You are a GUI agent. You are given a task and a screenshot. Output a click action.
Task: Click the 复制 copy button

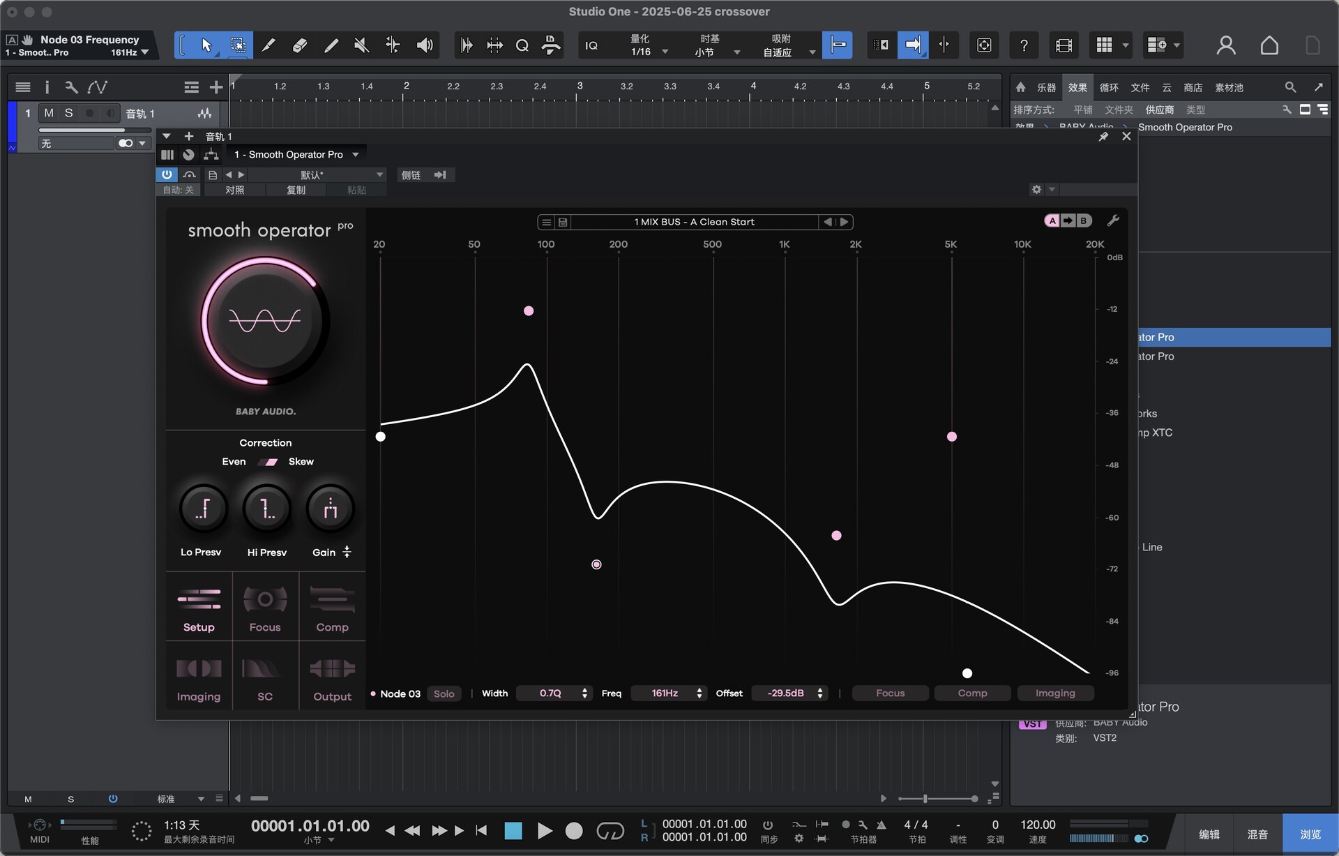click(296, 190)
